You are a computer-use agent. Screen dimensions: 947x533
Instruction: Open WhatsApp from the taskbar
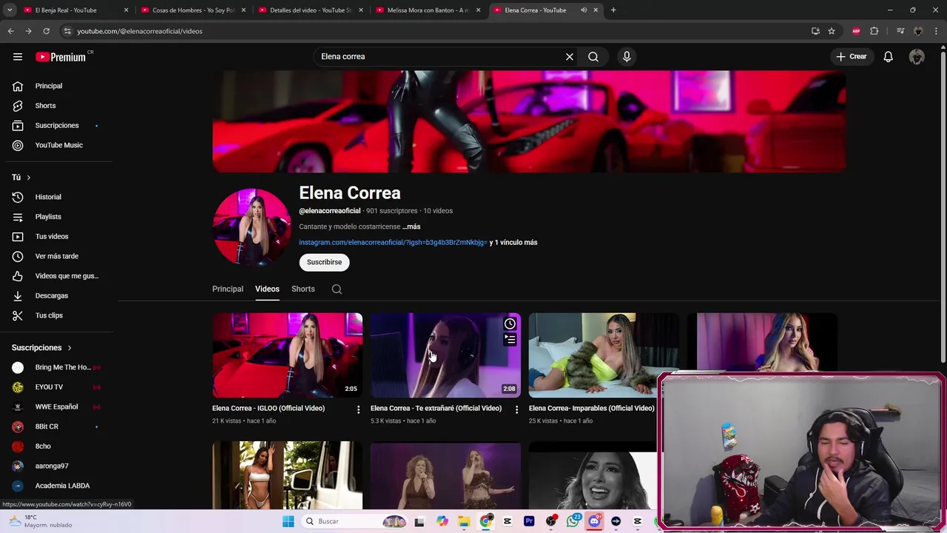[573, 521]
